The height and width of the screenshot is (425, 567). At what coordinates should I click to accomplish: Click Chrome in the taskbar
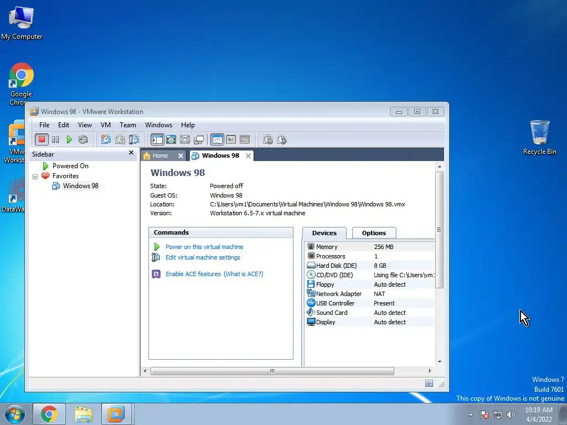(49, 414)
